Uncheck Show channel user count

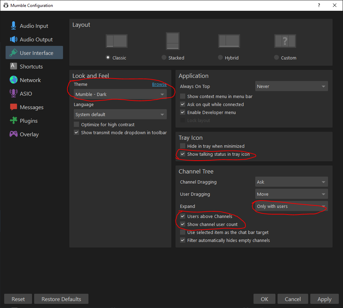182,224
